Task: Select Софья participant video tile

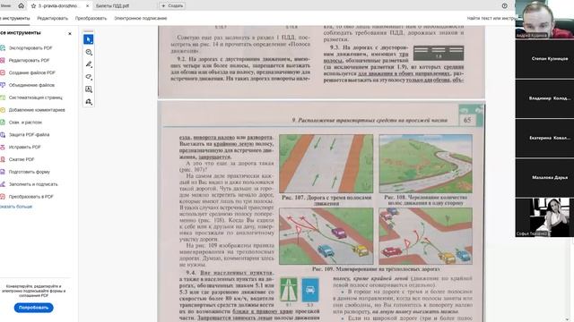Action: [544, 217]
